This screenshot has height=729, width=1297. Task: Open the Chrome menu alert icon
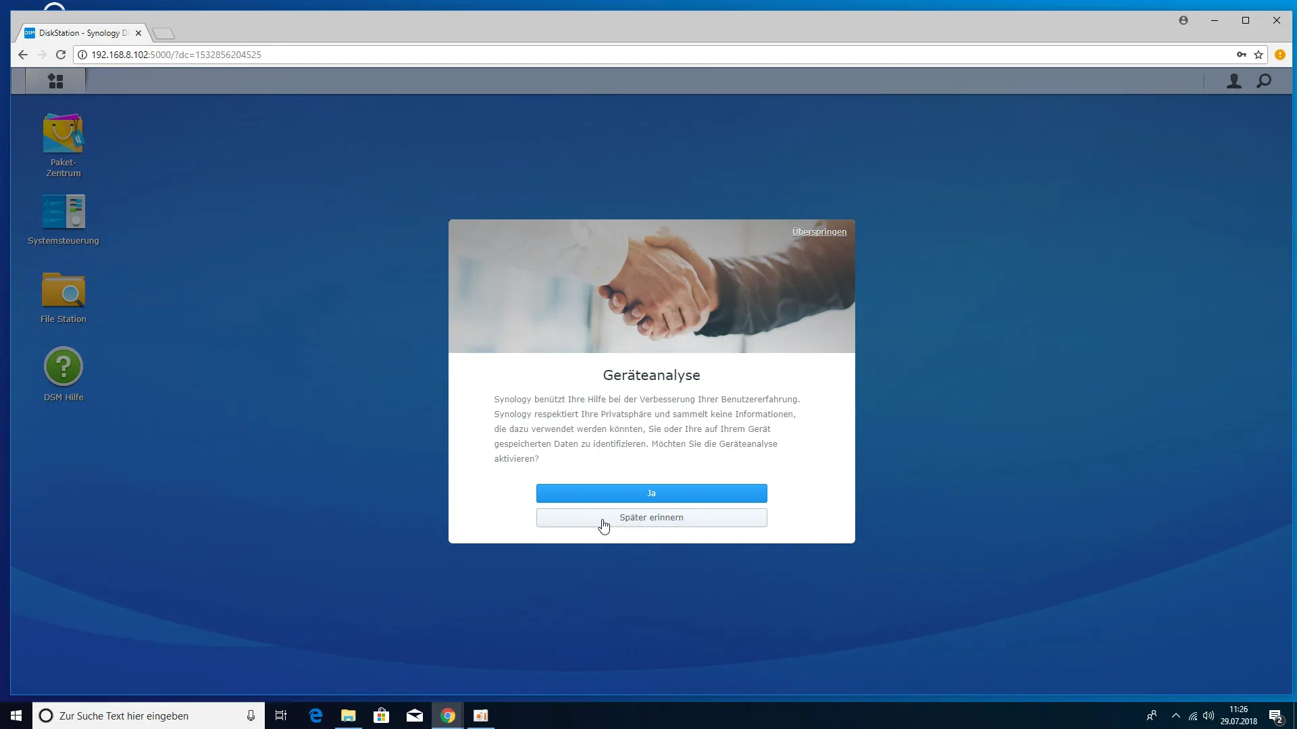1280,55
